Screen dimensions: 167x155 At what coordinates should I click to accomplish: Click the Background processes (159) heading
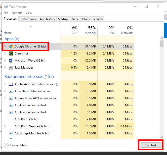(29, 77)
